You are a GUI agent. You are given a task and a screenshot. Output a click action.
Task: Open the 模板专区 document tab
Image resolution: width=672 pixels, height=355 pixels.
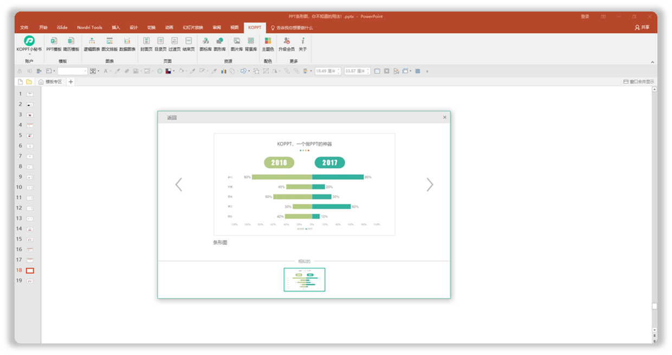[50, 82]
